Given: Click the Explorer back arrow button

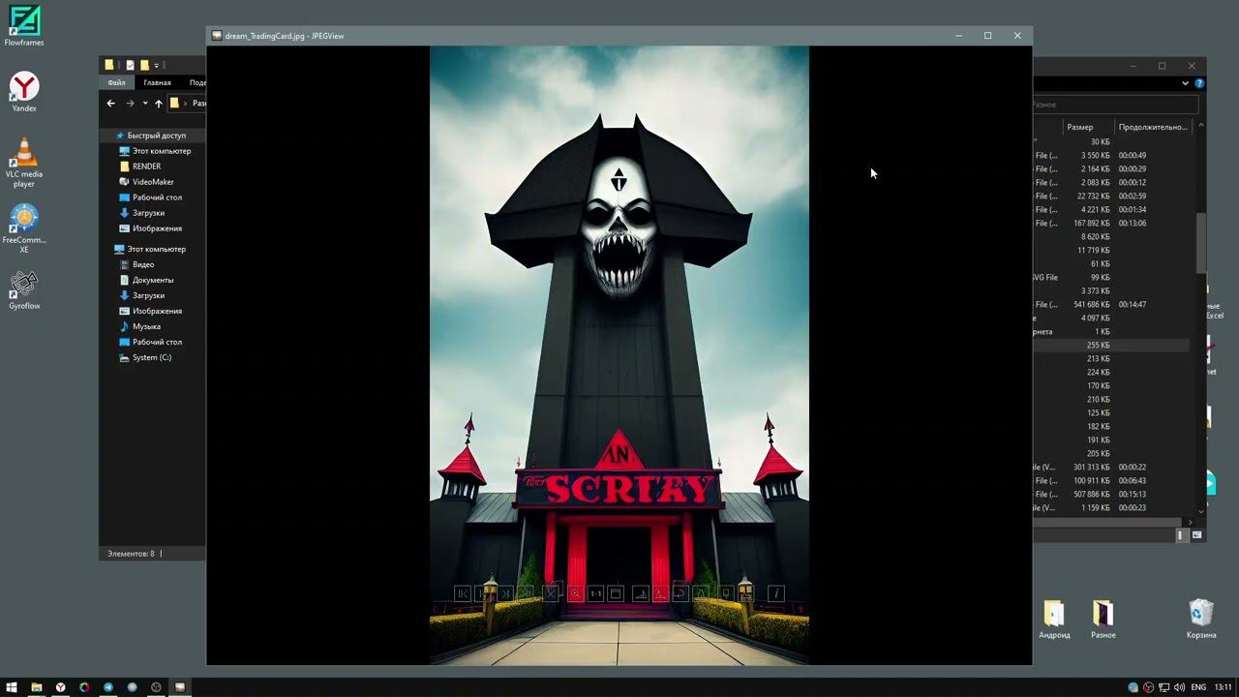Looking at the screenshot, I should click(x=111, y=104).
